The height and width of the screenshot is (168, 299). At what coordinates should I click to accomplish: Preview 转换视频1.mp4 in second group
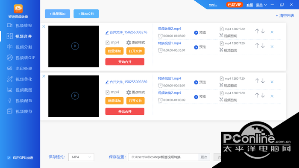(200, 82)
